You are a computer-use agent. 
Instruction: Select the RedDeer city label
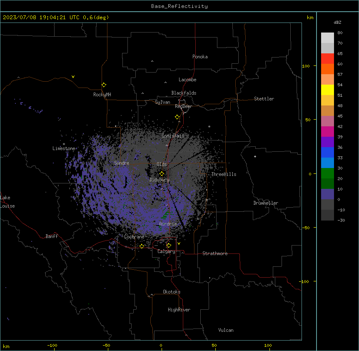[x=183, y=106]
